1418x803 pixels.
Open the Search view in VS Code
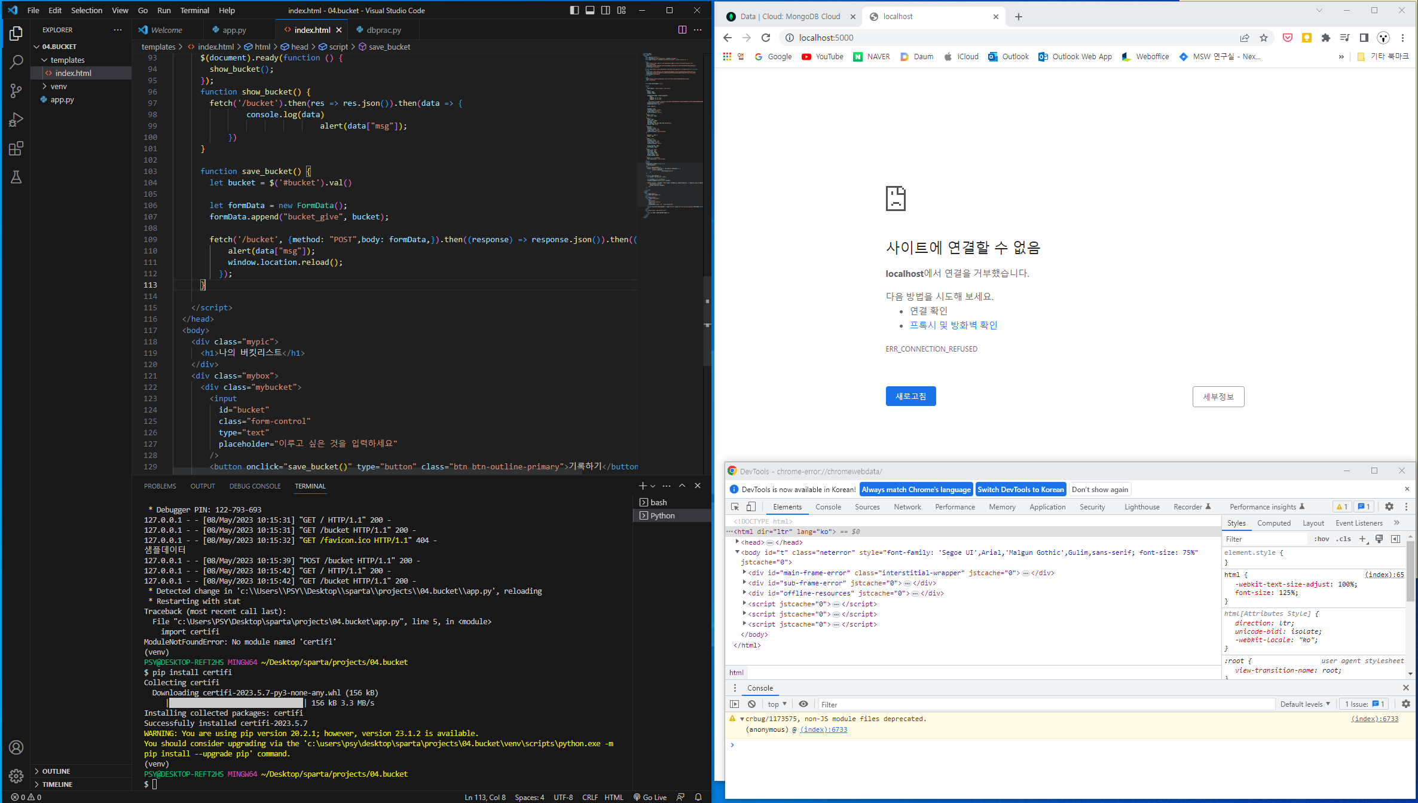click(16, 62)
